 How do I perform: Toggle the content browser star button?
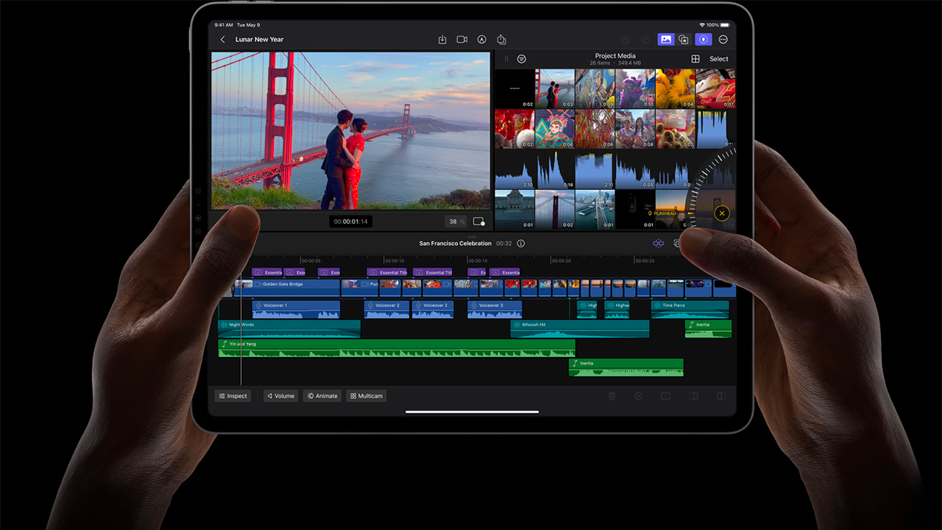click(684, 40)
